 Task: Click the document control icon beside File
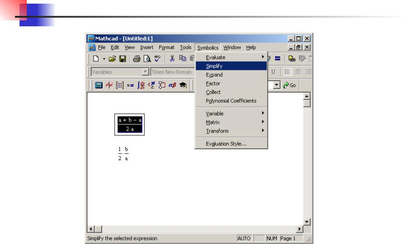tap(92, 48)
